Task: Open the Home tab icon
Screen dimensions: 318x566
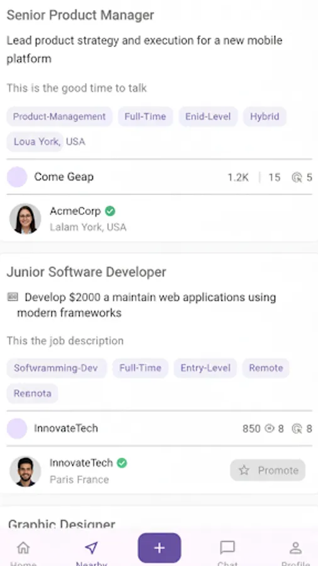Action: pyautogui.click(x=23, y=548)
